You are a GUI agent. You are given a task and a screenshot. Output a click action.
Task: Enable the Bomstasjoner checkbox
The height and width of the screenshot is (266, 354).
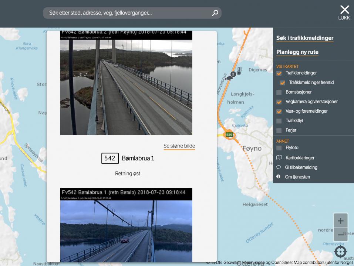coord(279,92)
